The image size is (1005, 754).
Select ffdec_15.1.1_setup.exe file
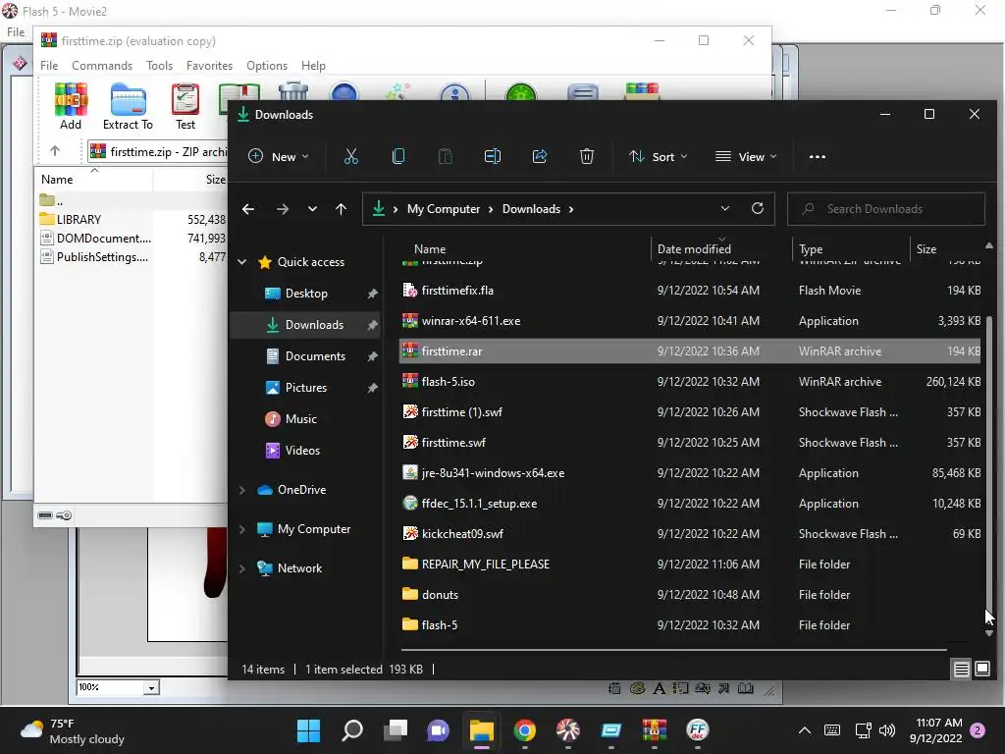[690, 504]
